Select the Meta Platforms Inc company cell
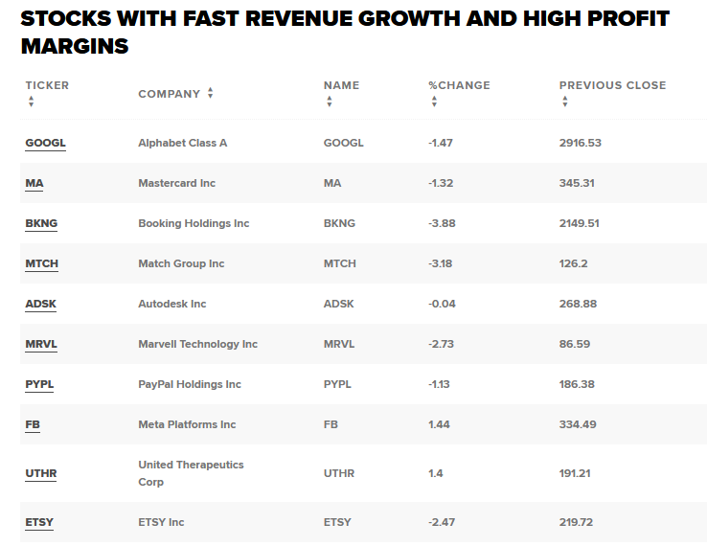 click(187, 424)
